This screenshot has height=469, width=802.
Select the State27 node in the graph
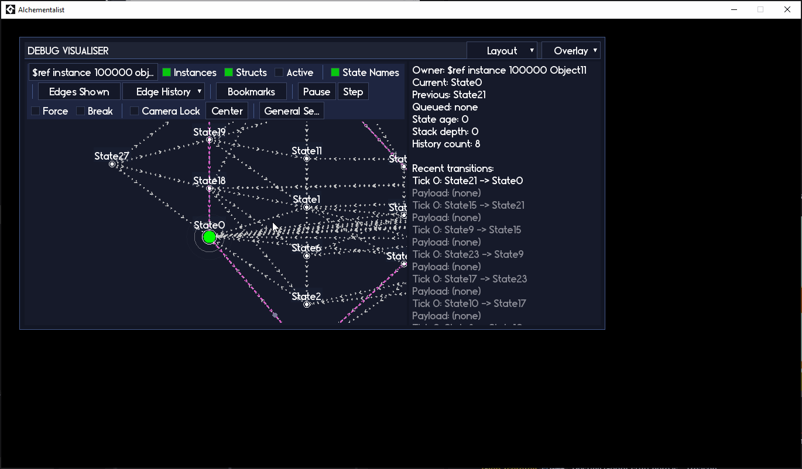click(x=111, y=164)
